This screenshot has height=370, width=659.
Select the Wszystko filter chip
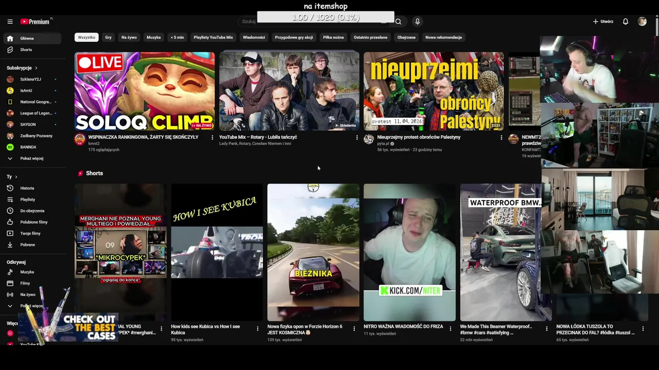coord(86,38)
